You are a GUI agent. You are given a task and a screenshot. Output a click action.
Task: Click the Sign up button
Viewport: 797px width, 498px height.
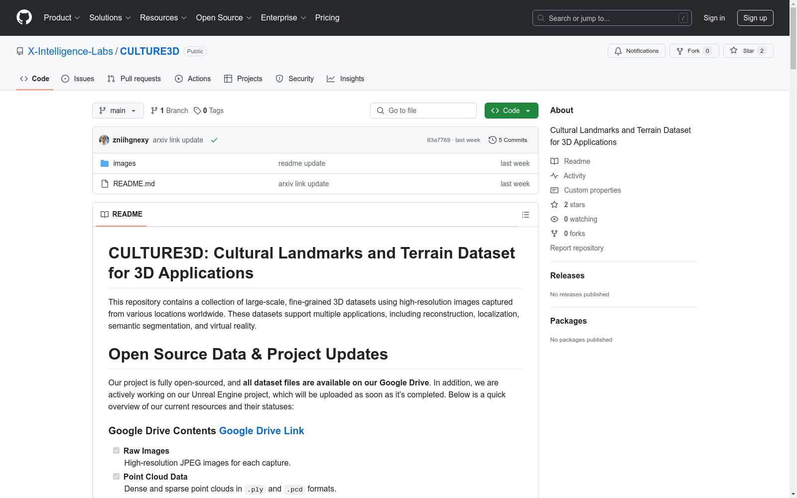click(x=755, y=18)
